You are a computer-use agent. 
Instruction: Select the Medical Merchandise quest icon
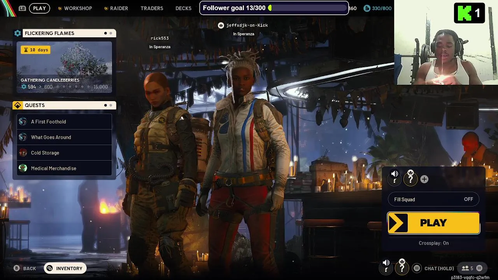point(23,168)
